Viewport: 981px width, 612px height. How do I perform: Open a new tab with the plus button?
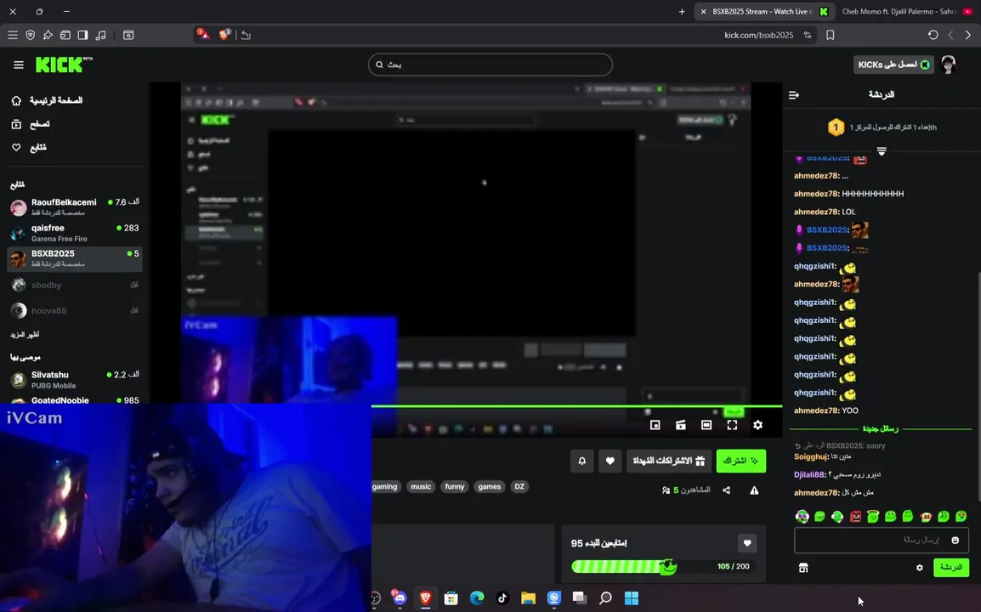(682, 11)
